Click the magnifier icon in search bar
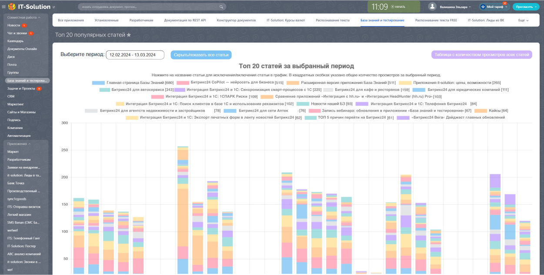Screen dimensions: 544x275 (x=221, y=7)
